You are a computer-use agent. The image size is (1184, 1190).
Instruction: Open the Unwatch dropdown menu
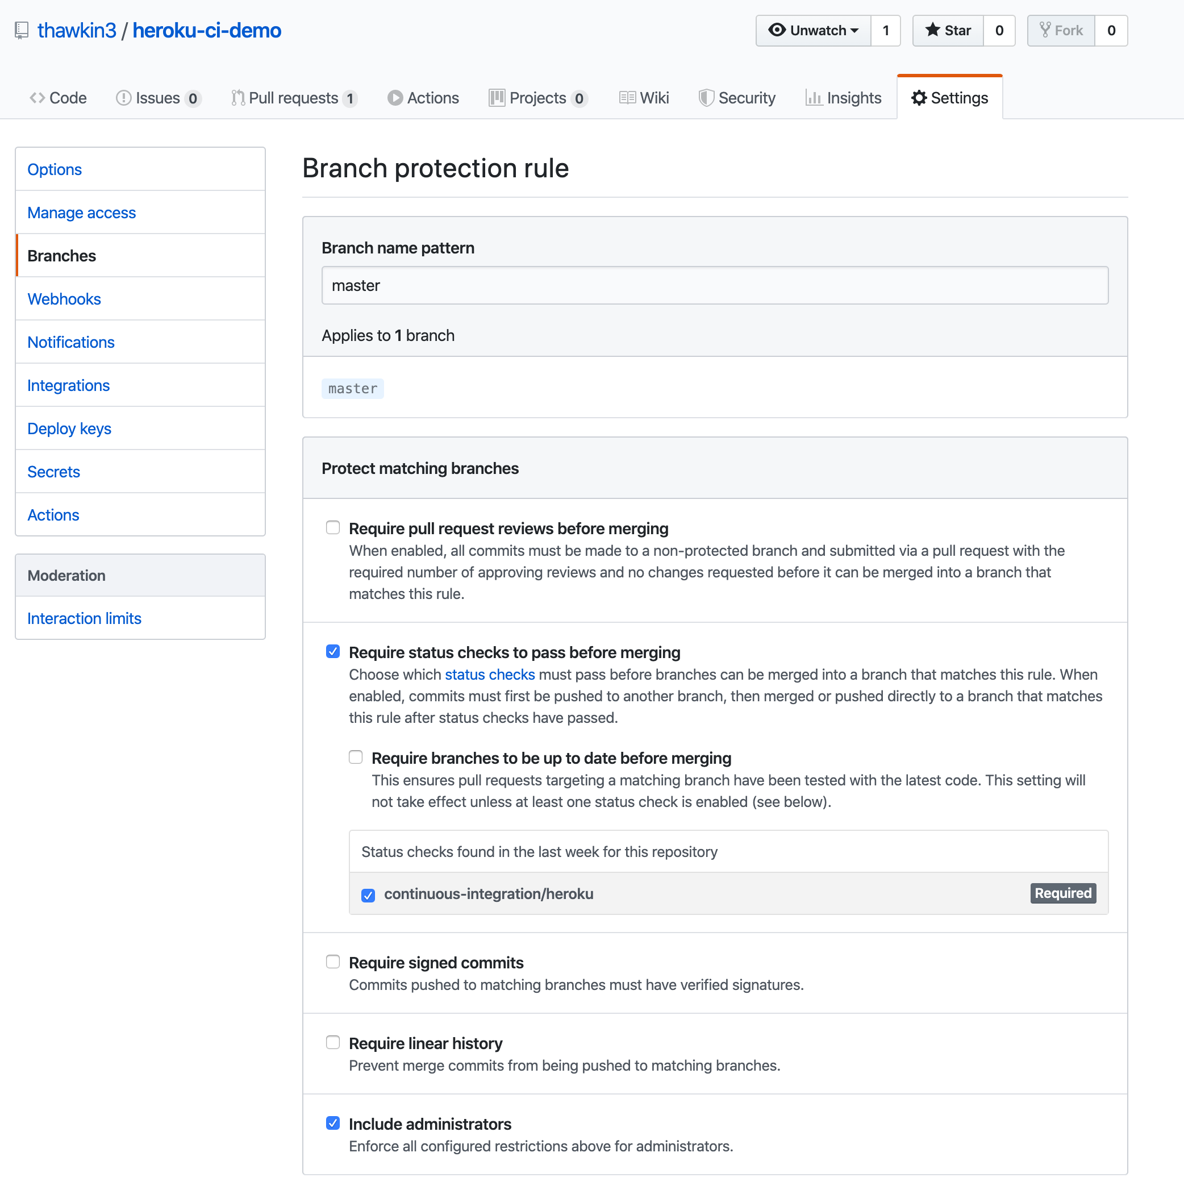tap(813, 30)
